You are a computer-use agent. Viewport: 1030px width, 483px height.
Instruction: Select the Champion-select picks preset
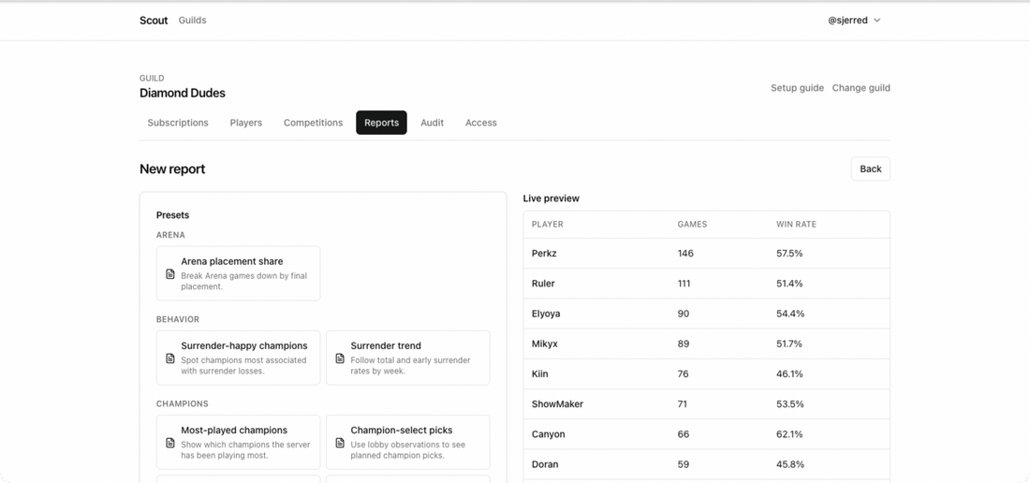click(x=408, y=443)
